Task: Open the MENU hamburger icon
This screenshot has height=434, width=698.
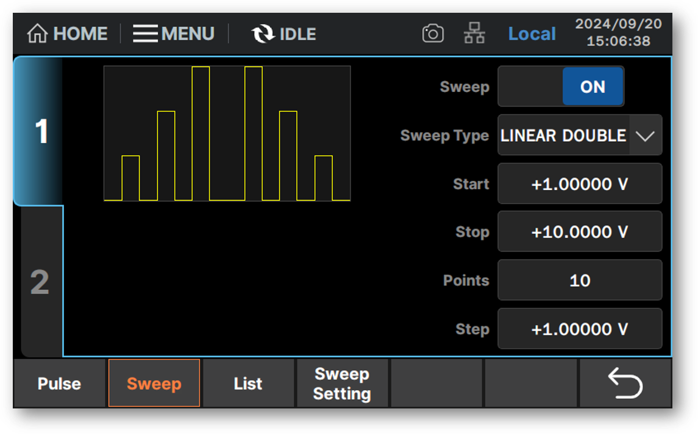Action: [x=145, y=34]
